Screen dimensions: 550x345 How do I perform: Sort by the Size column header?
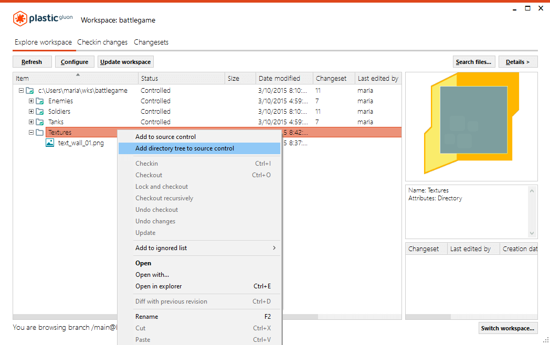pos(240,79)
